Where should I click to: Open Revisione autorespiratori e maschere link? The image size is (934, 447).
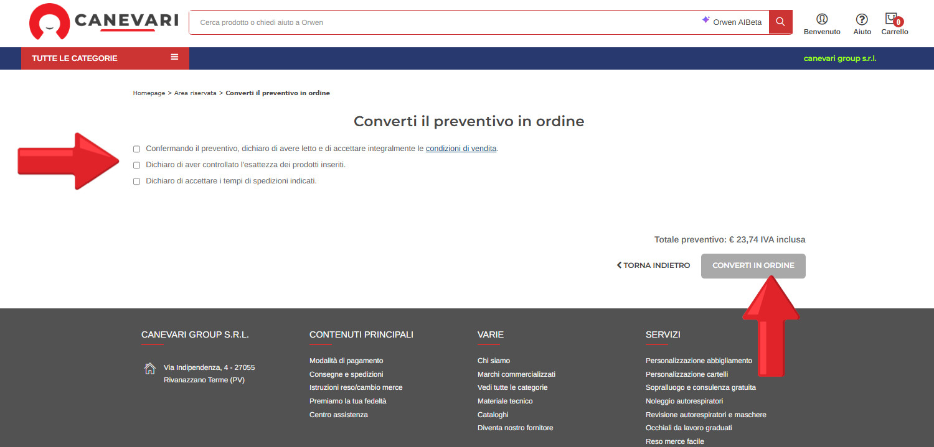coord(706,415)
